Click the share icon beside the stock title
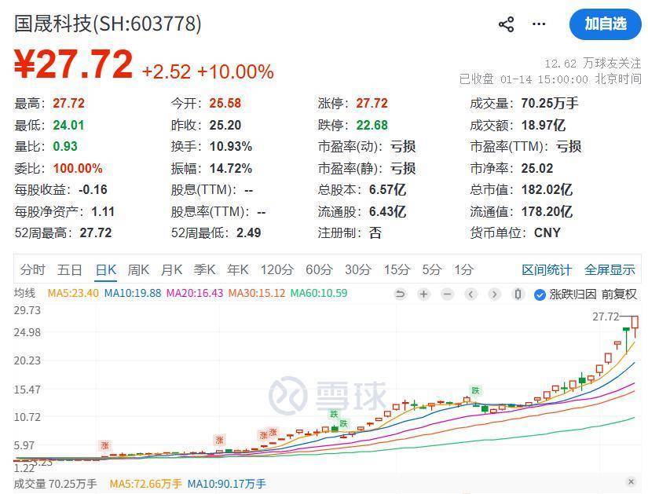The width and height of the screenshot is (648, 494). click(x=506, y=24)
